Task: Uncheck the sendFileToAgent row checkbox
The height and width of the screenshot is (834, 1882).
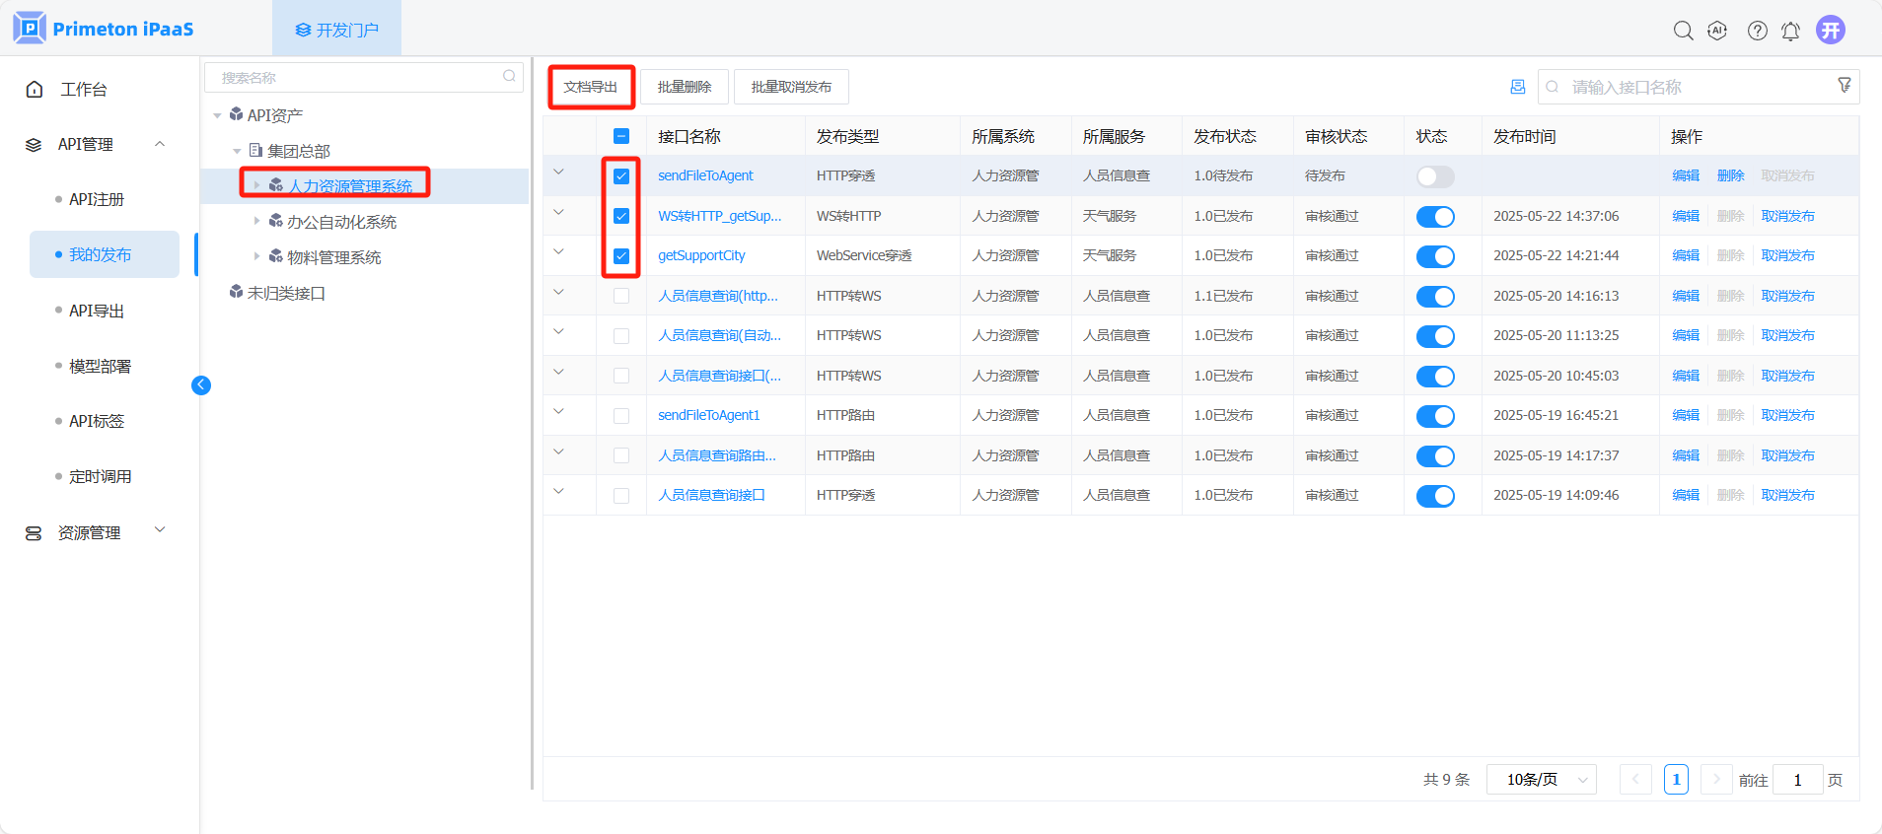Action: pyautogui.click(x=621, y=176)
